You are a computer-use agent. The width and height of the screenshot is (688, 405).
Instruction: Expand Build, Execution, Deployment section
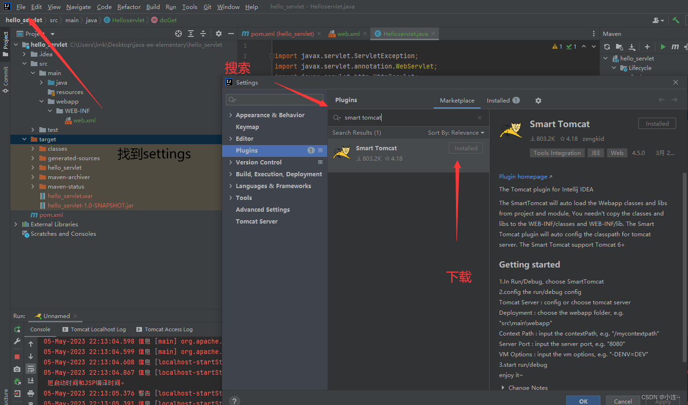pos(231,174)
